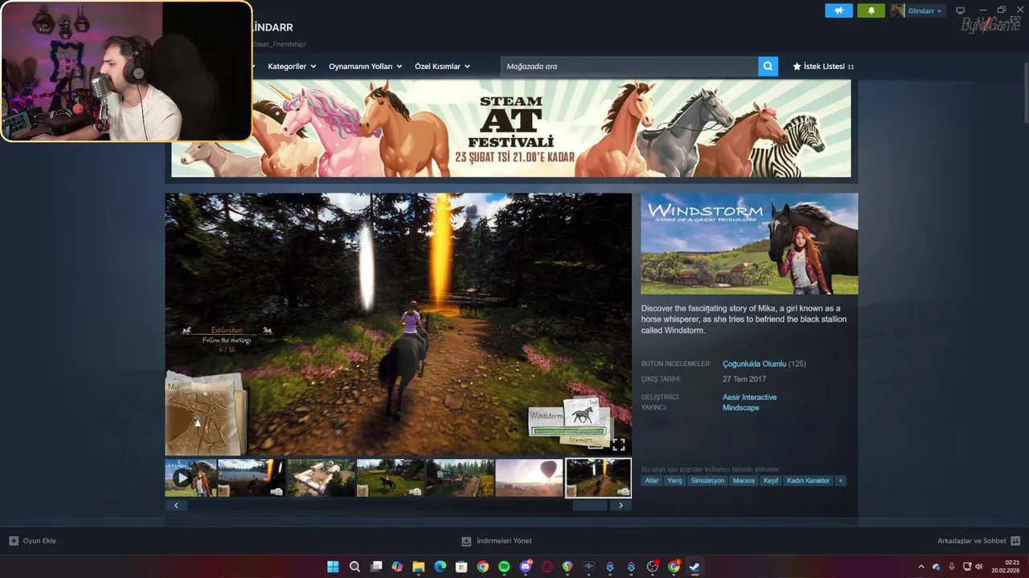The image size is (1029, 578).
Task: Click the fullscreen icon on the screenshot viewer
Action: [x=618, y=445]
